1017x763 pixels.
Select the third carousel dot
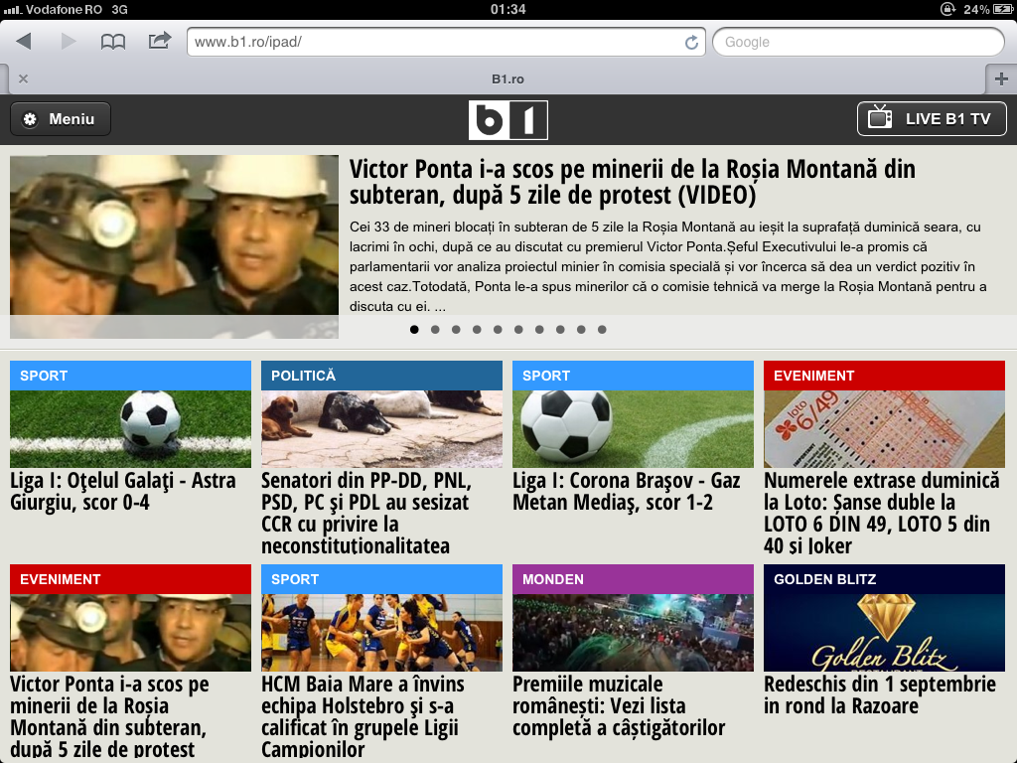click(456, 330)
